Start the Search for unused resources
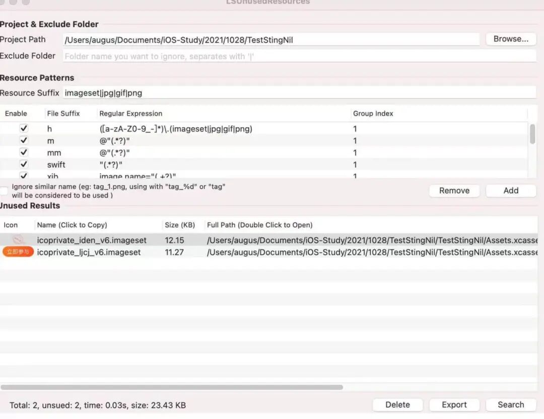 (x=511, y=405)
